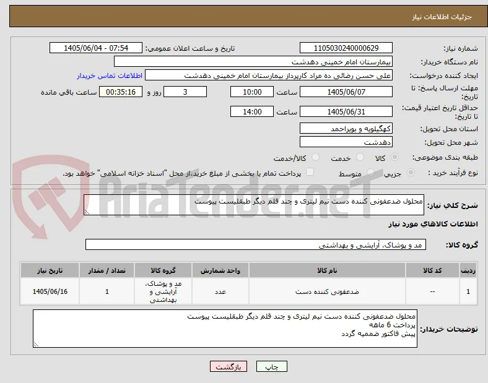Click the چاپ print button
The image size is (488, 383).
(x=272, y=366)
